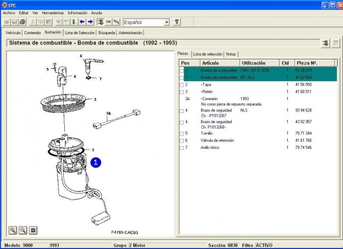
Task: Click the note No como pieza de repuesto separada
Action: 232,104
